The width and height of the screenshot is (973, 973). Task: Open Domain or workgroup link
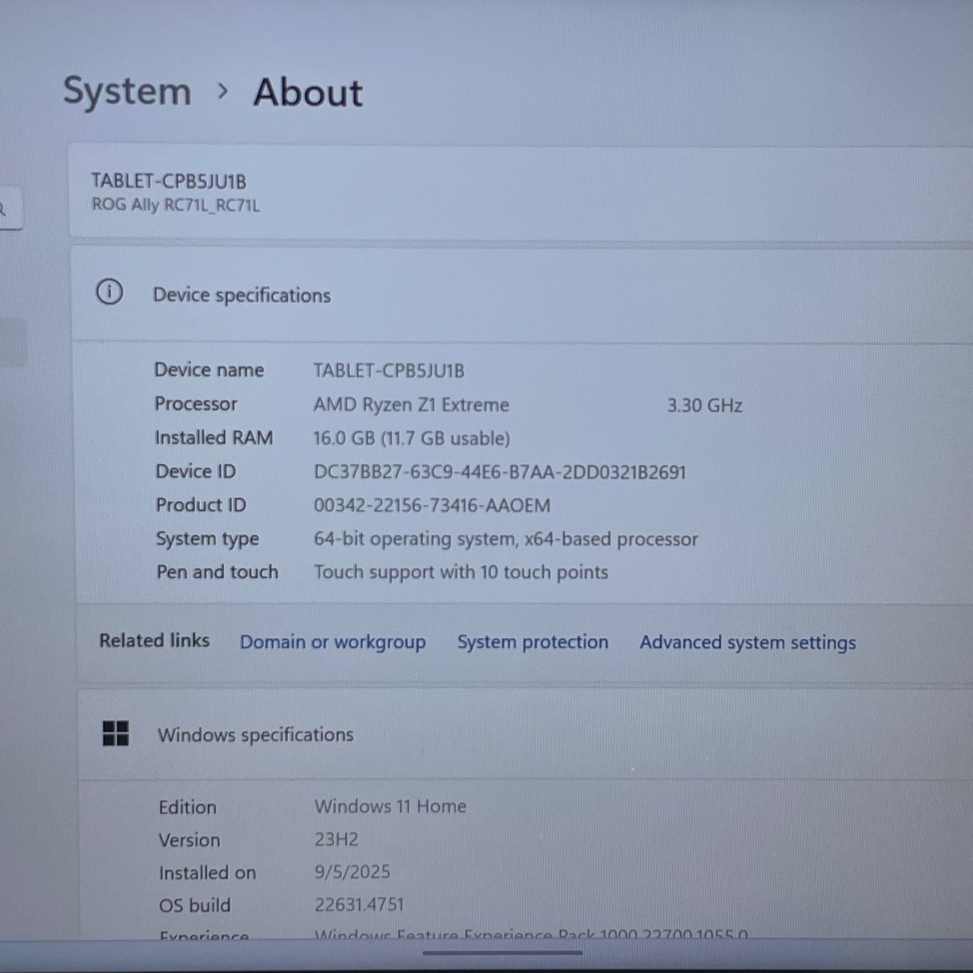coord(333,642)
